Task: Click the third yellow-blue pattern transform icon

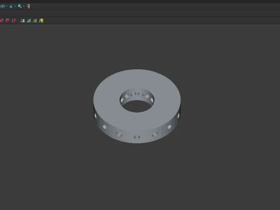Action: click(x=35, y=21)
